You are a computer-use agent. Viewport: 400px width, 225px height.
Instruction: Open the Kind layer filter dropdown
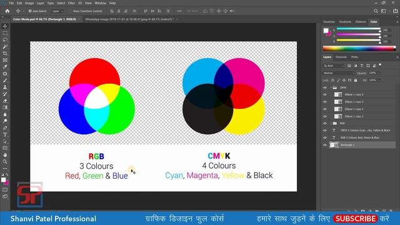pos(334,66)
